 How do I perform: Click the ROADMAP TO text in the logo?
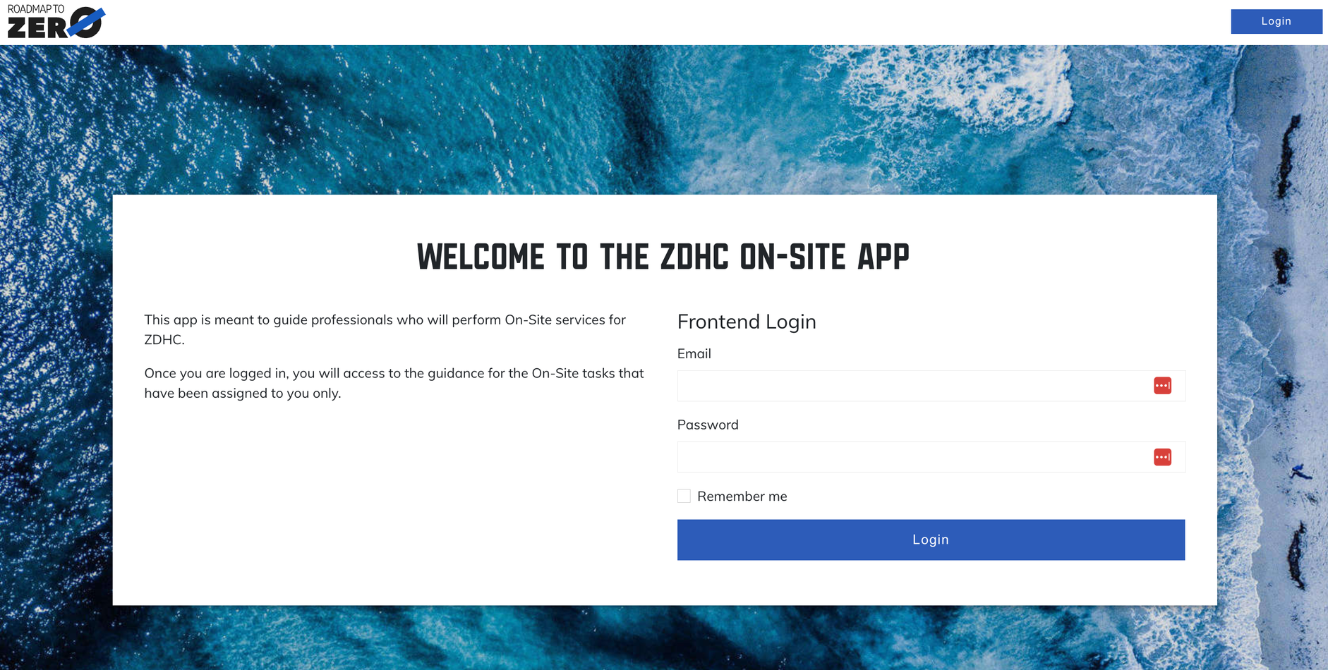click(x=36, y=9)
